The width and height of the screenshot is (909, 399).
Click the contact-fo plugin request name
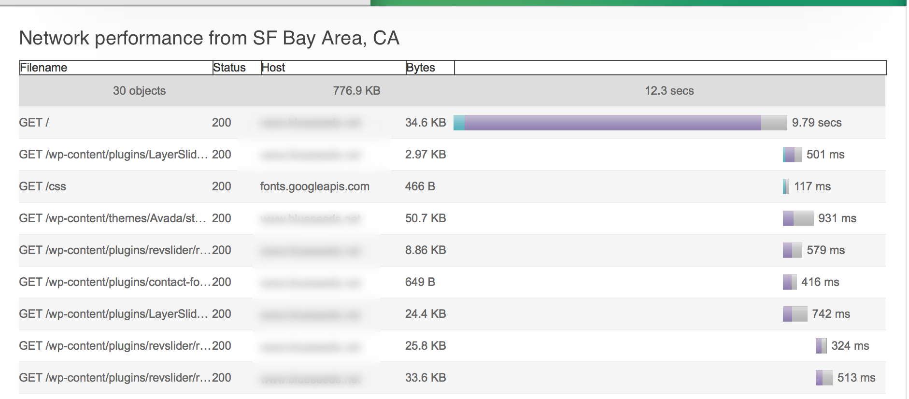click(x=115, y=282)
